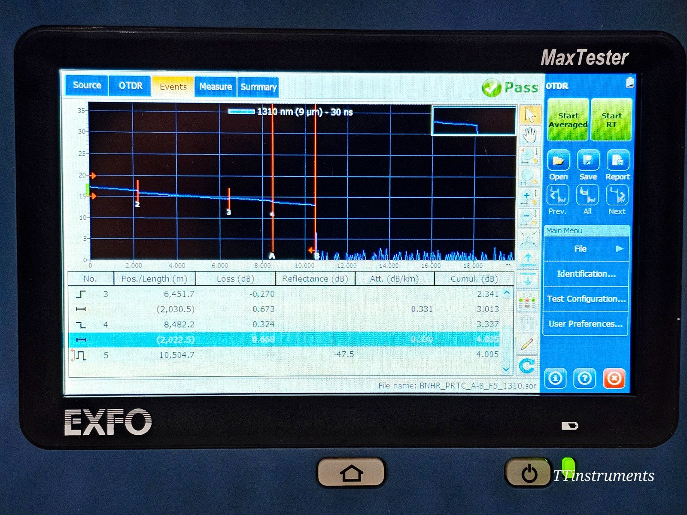Click the 1310 nm trace legend label
The image size is (687, 515).
coord(305,112)
